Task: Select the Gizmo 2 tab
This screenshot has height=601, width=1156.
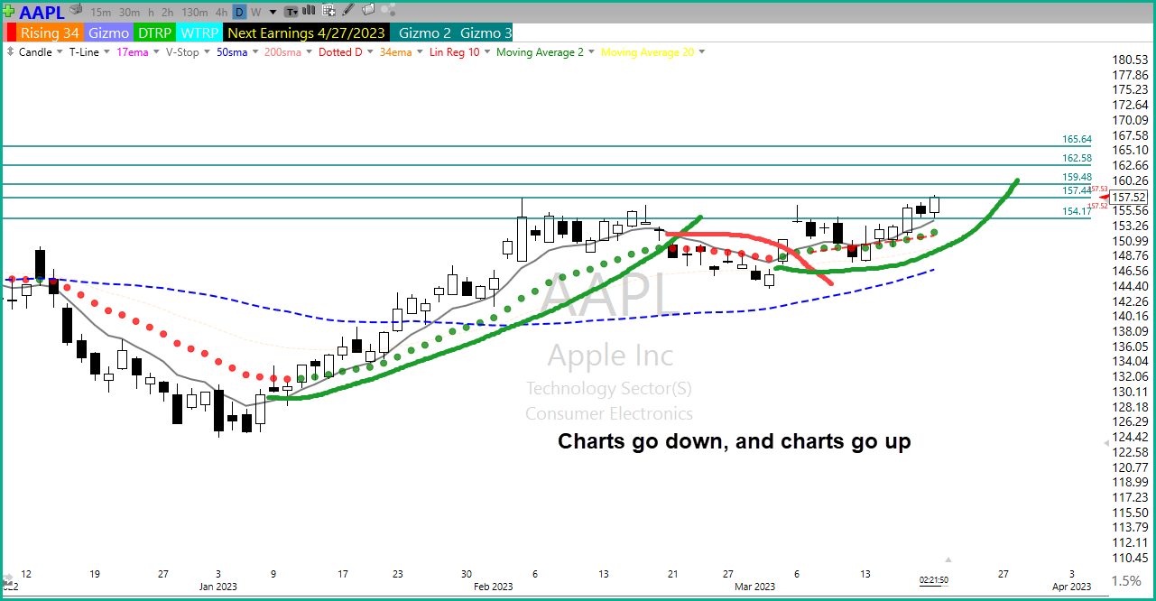Action: pos(424,32)
